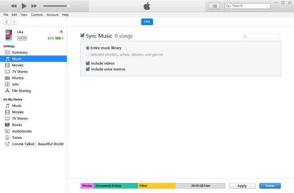
Task: Click the green battery indicator icon
Action: 58,38
